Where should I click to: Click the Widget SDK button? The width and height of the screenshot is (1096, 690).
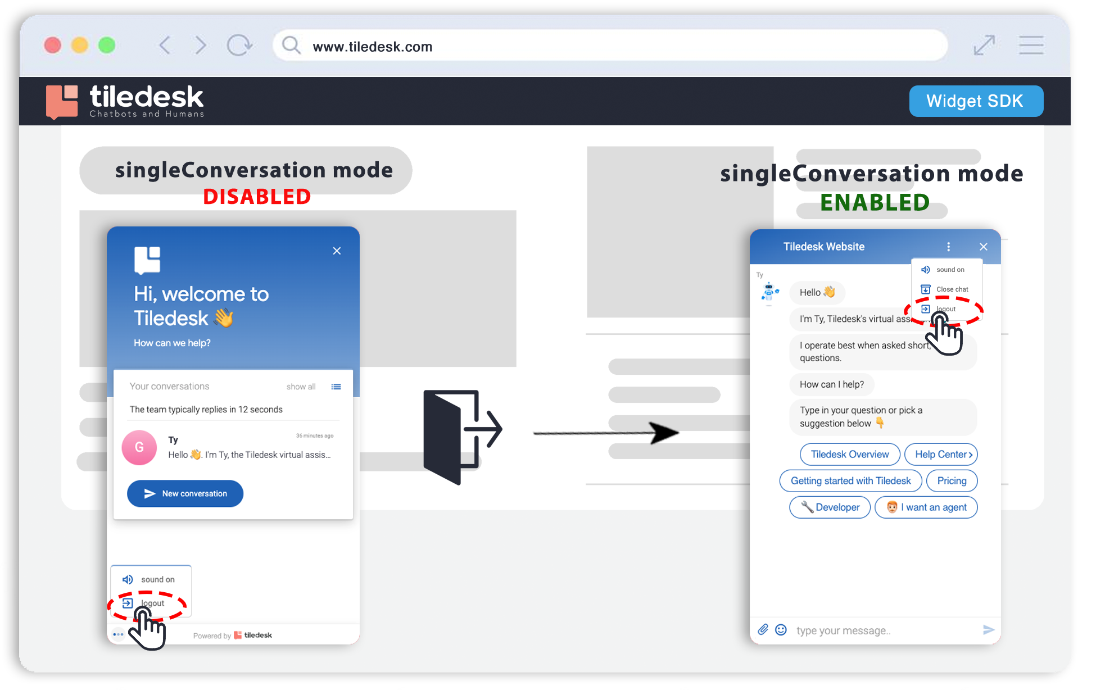pos(976,101)
